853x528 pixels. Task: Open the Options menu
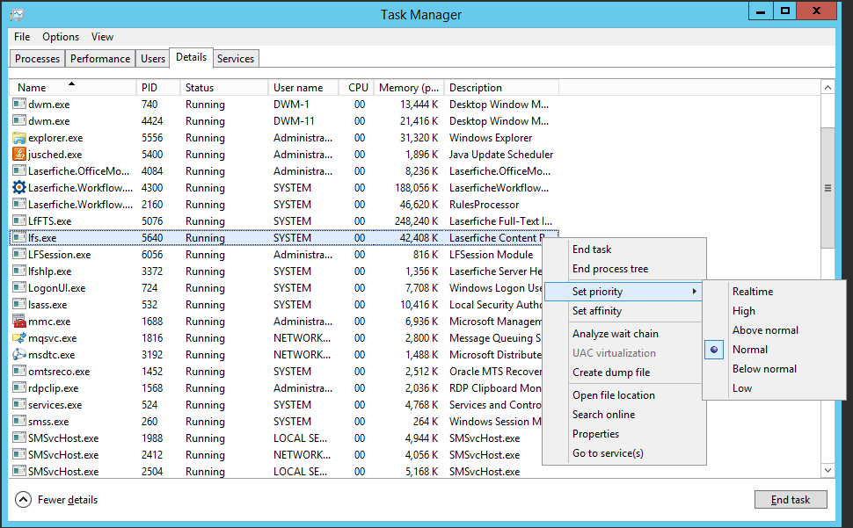(x=61, y=37)
